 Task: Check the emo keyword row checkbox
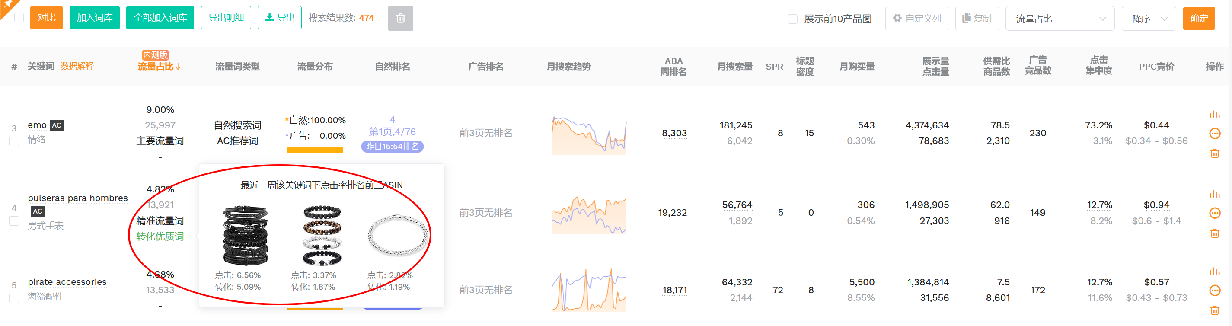14,141
